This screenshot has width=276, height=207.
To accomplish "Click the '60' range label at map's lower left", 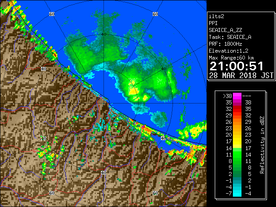I will tap(52, 193).
